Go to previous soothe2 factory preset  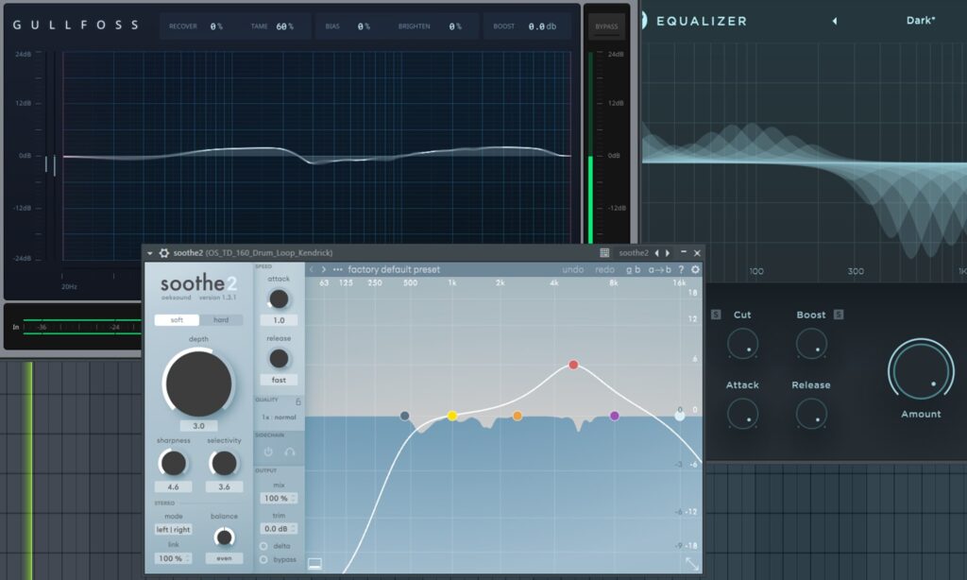[312, 269]
